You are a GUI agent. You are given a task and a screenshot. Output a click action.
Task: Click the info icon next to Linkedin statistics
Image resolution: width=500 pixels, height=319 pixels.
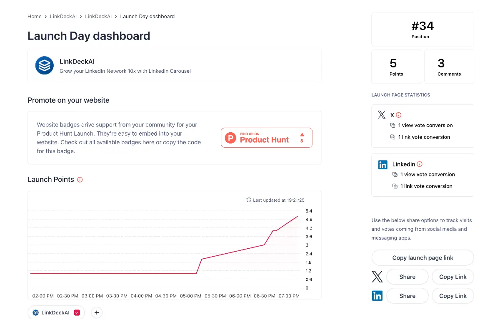pyautogui.click(x=420, y=164)
